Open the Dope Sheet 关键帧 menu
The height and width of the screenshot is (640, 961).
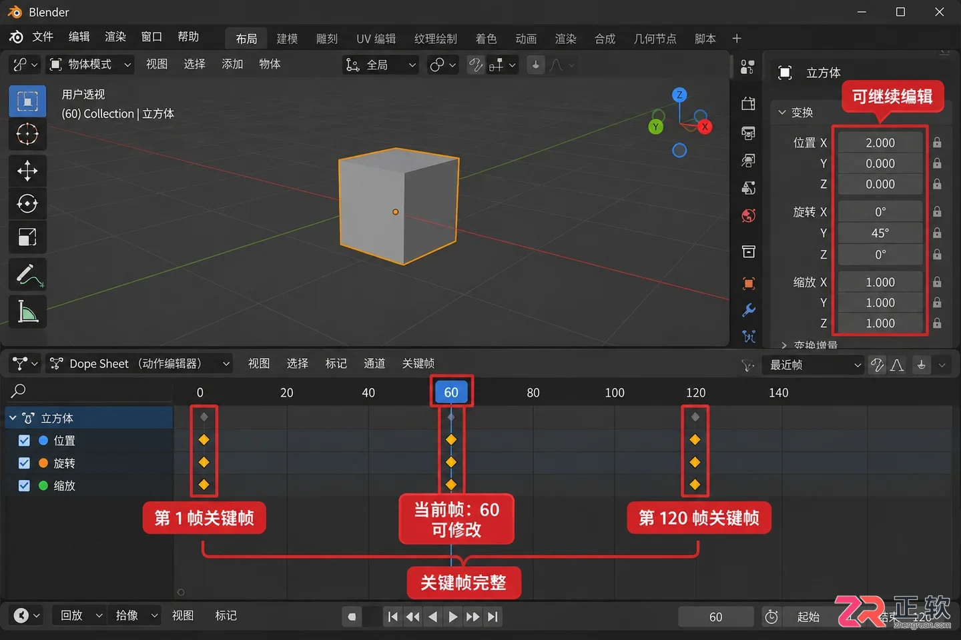point(418,363)
